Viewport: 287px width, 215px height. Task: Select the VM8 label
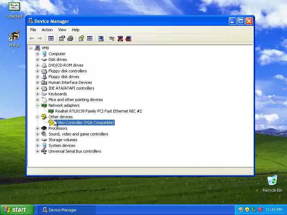point(45,48)
